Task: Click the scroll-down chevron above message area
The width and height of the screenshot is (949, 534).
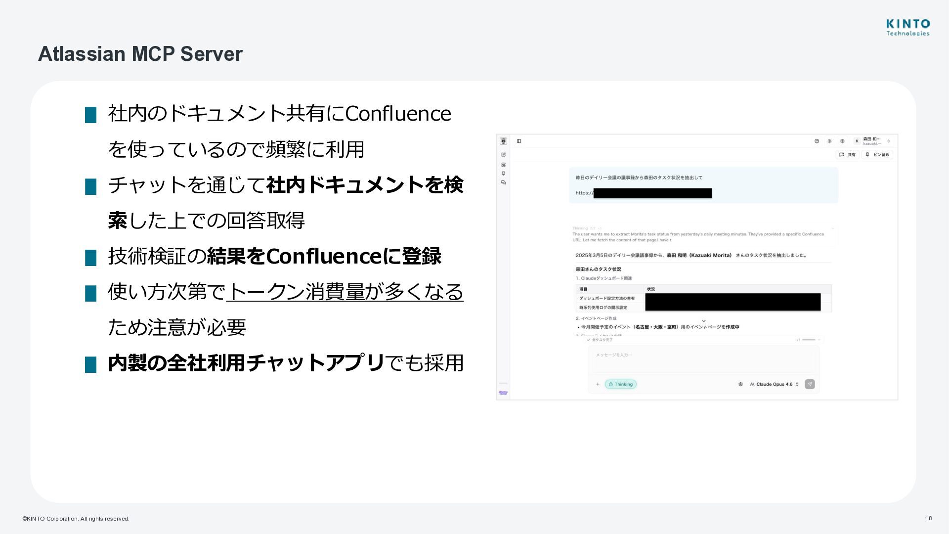Action: pyautogui.click(x=704, y=321)
